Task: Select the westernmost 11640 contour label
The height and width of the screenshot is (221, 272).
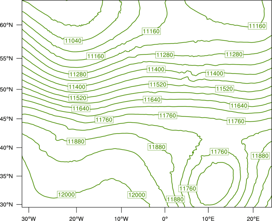Action: [81, 108]
